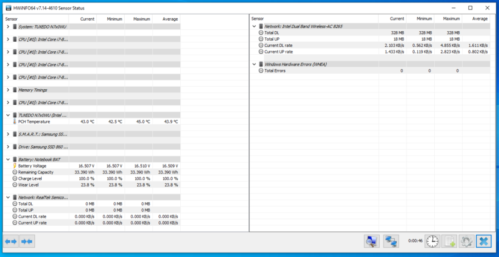Screen dimensions: 499x257
Task: Start logging with the sheet-plus button
Action: (449, 241)
